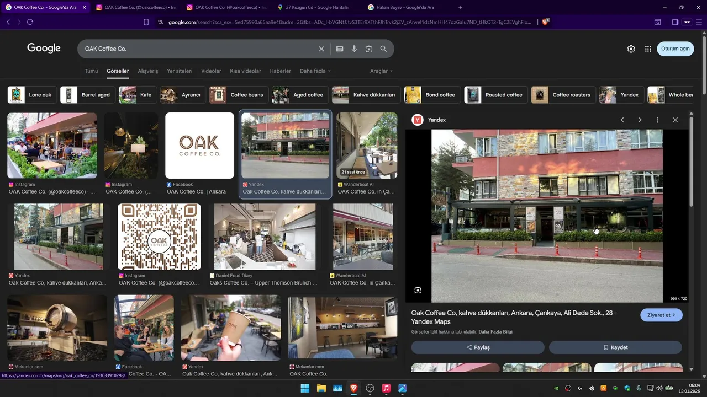The width and height of the screenshot is (707, 397).
Task: Open the Brave main menu hamburger
Action: coord(699,22)
